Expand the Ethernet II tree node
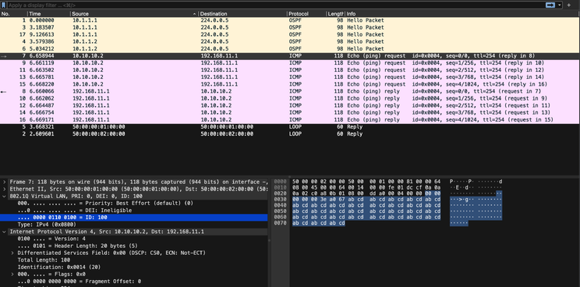580x287 pixels. point(4,189)
